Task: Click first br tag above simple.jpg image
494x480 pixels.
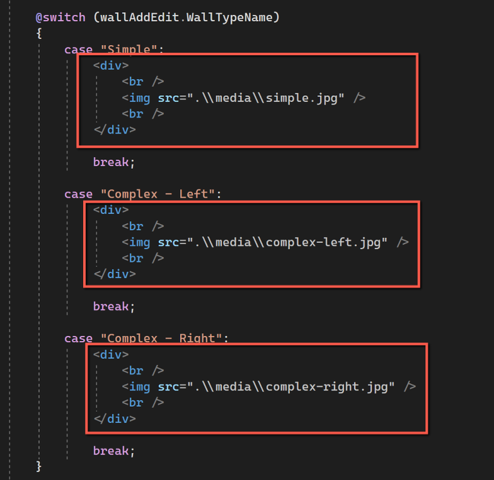Action: point(143,82)
